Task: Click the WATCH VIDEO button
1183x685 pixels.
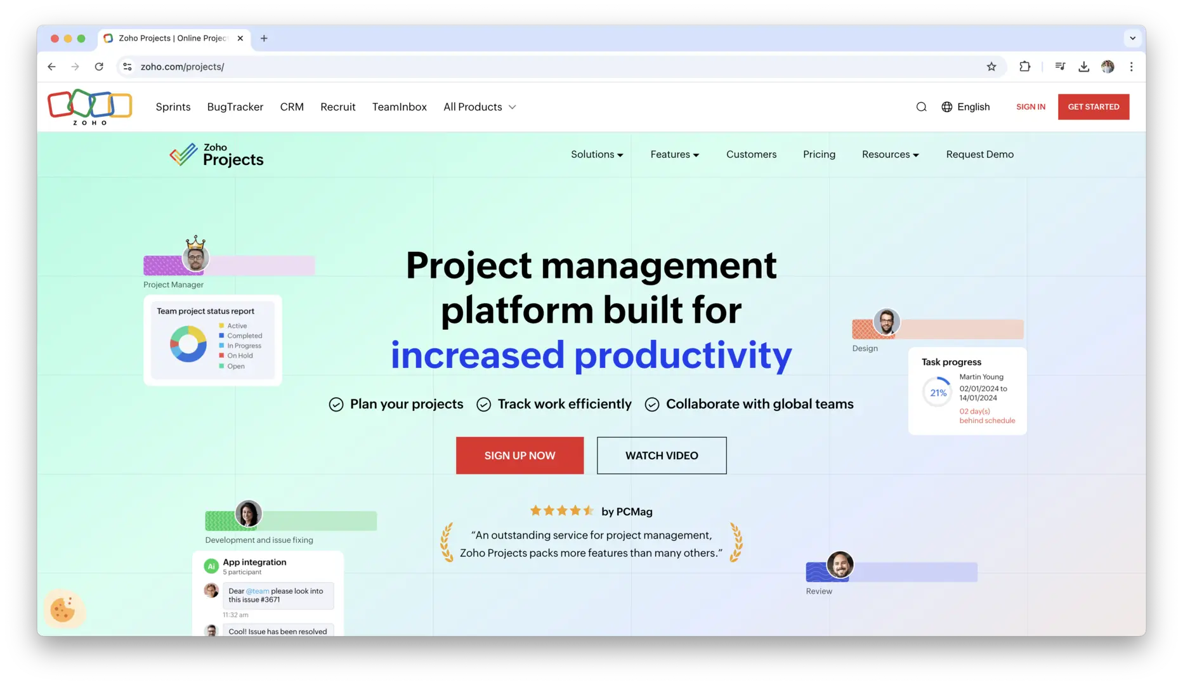Action: point(662,455)
